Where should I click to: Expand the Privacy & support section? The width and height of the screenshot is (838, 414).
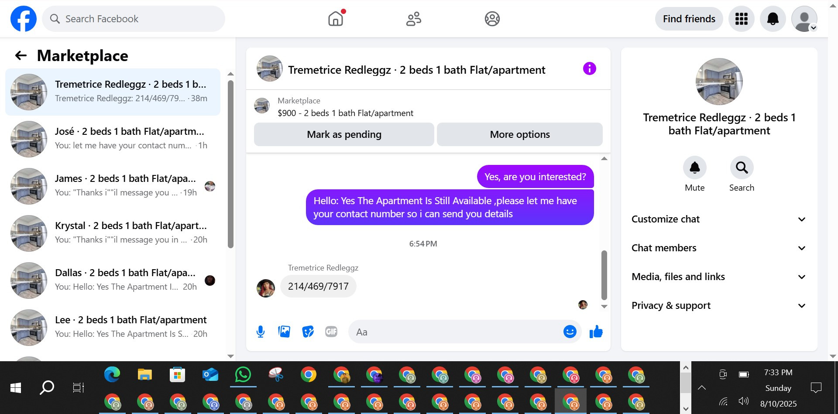[719, 305]
